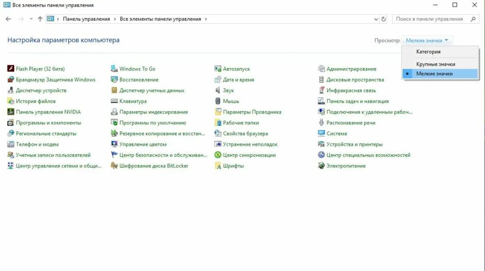Screen dimensions: 485x271
Task: Open the Просмотр Мелкие значки dropdown
Action: (x=427, y=41)
